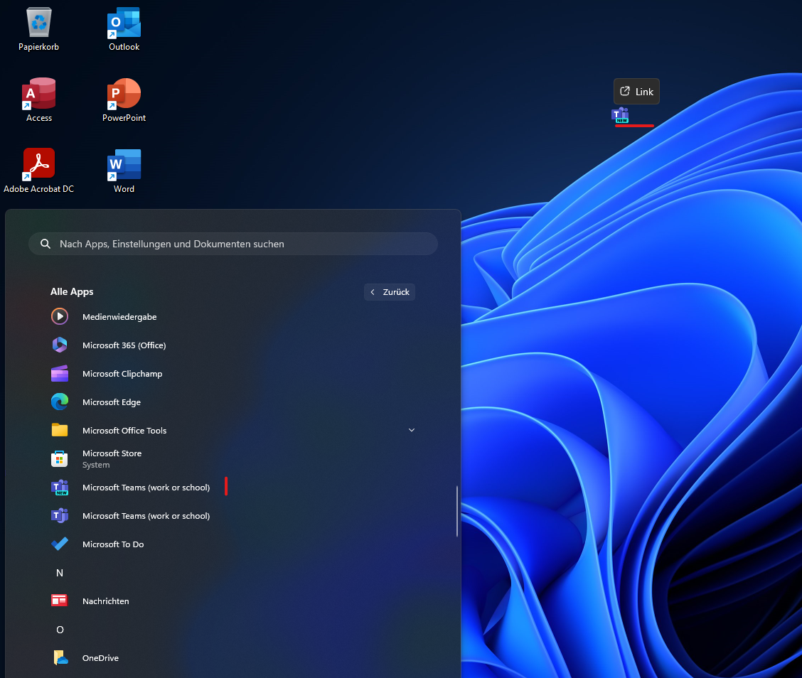Select Microsoft To Do list entry
The height and width of the screenshot is (678, 802).
[234, 544]
